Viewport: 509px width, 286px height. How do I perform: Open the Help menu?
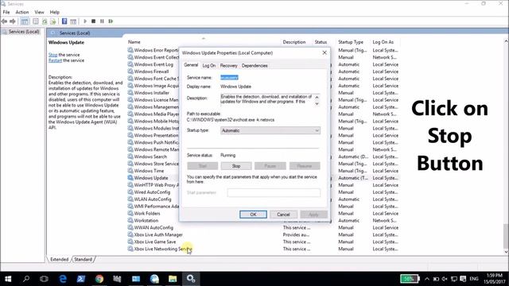(55, 12)
